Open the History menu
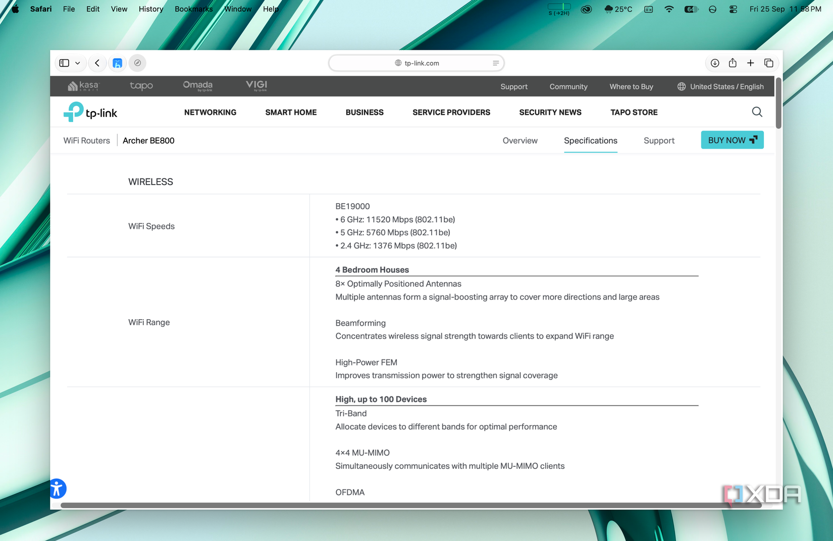The height and width of the screenshot is (541, 833). [x=151, y=9]
